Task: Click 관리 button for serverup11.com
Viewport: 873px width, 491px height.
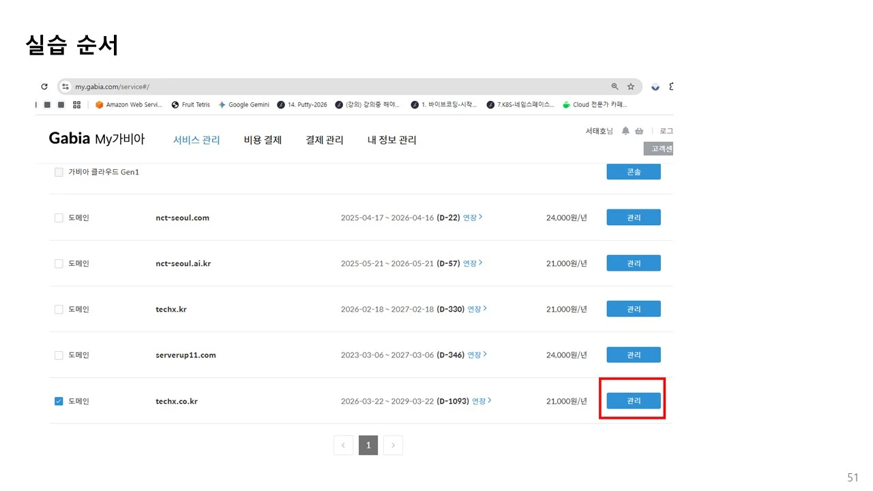Action: coord(634,355)
